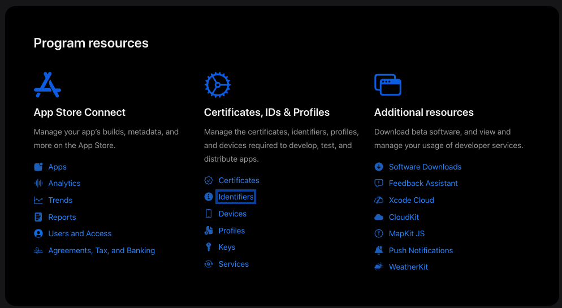Click the gear icon beside Services
Screen dimensions: 562x308
(209, 264)
